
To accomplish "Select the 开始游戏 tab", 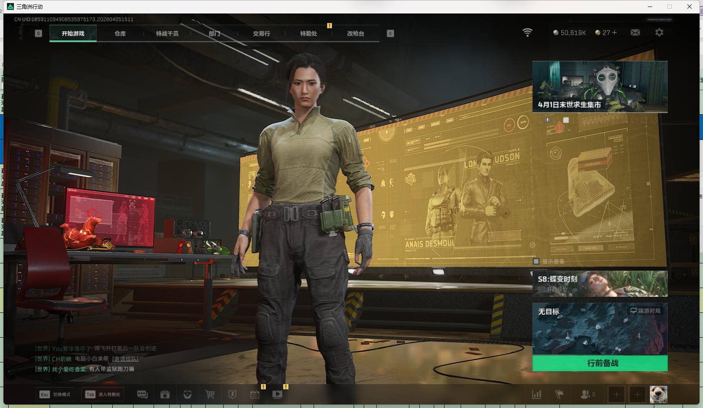I will tap(73, 33).
